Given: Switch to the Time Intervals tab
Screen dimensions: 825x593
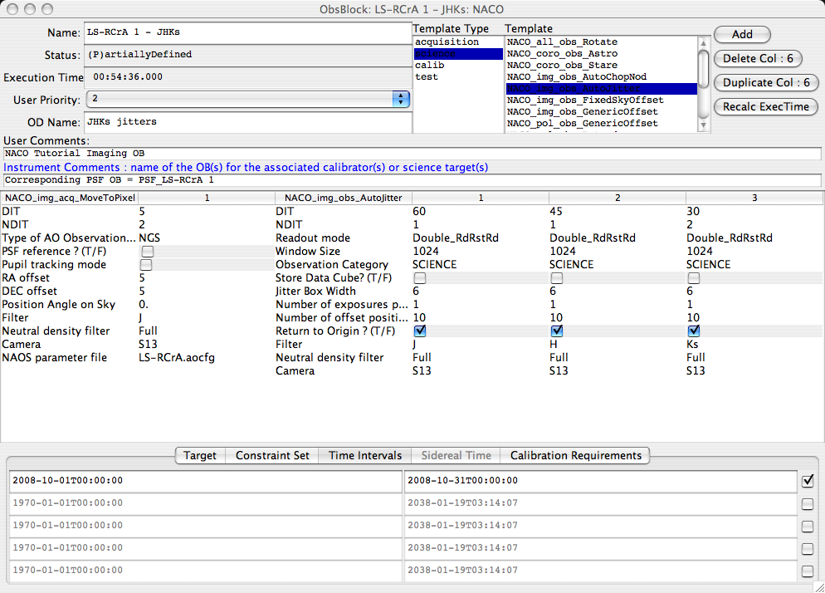Looking at the screenshot, I should click(x=365, y=455).
